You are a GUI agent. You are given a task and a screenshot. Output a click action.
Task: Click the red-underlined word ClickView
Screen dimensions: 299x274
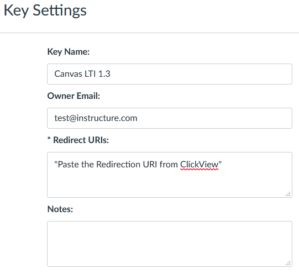(200, 165)
